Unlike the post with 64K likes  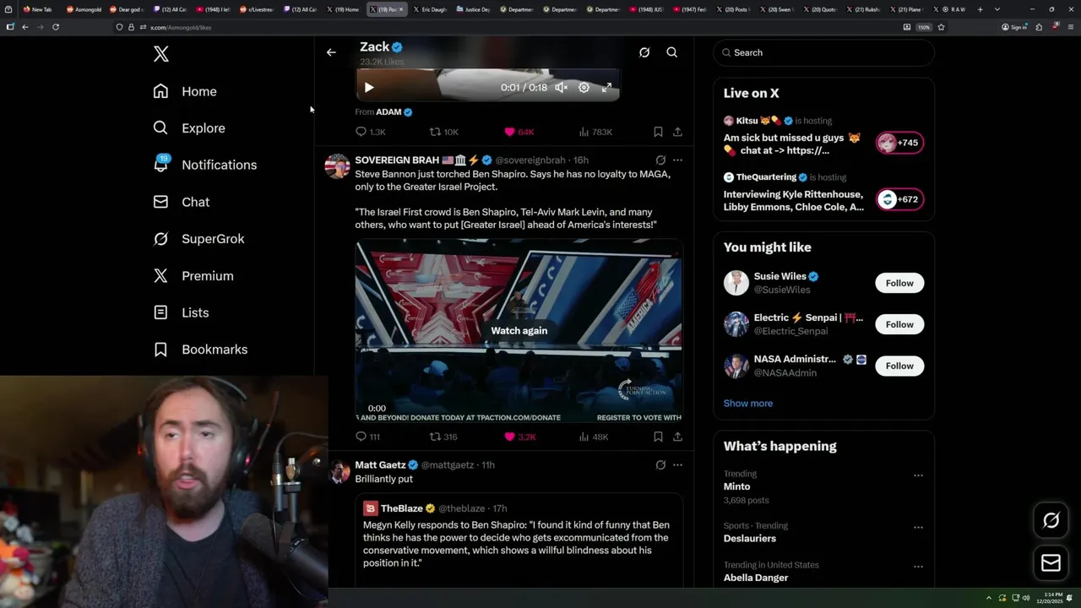point(519,132)
